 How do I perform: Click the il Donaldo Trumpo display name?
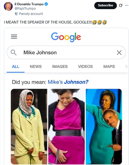29,4
